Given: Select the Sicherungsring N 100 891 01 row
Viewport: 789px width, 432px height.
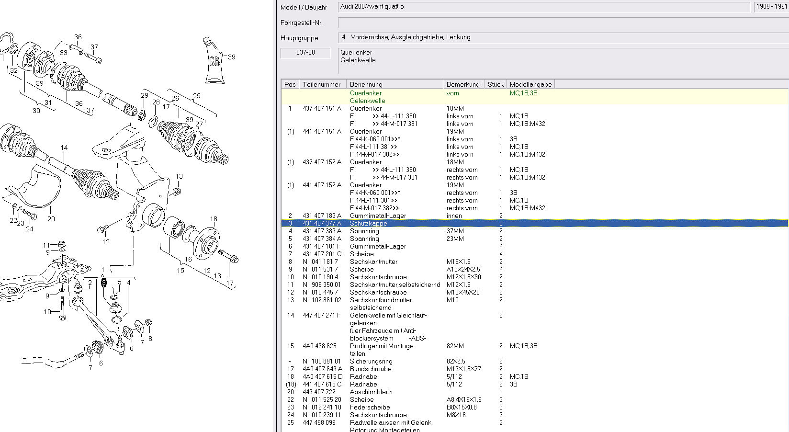Looking at the screenshot, I should tap(371, 361).
